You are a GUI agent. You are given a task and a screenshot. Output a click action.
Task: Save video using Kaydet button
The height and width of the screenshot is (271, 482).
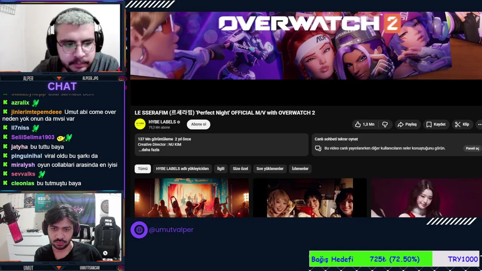tap(436, 124)
